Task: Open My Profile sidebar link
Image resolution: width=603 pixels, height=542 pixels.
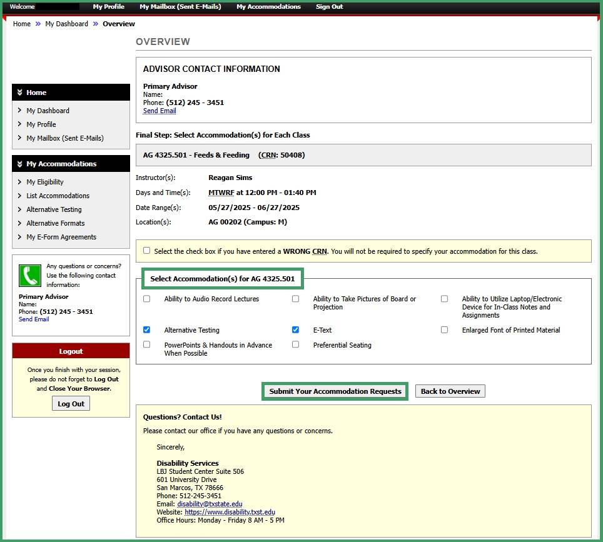Action: click(41, 124)
